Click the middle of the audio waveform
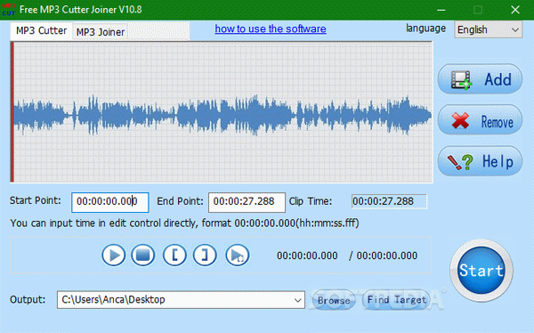 pyautogui.click(x=222, y=112)
